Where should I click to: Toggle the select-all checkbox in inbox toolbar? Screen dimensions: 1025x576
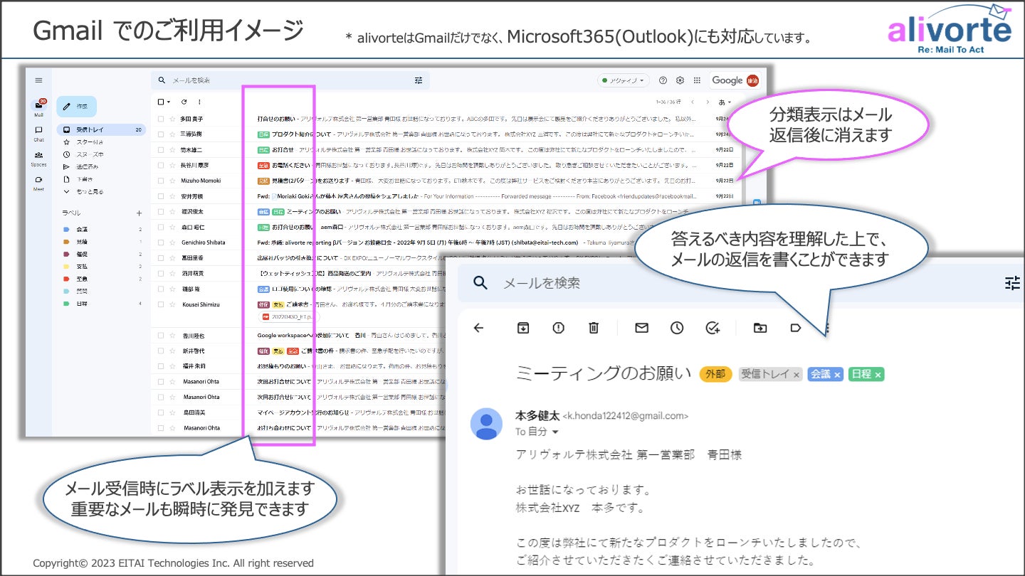161,102
